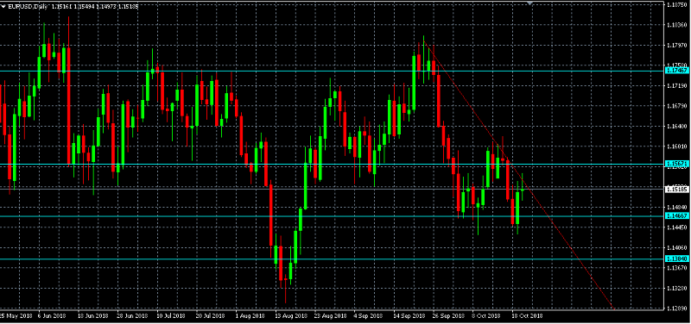Click the 1.17190 price scale label
This screenshot has height=324, width=691.
(x=677, y=85)
